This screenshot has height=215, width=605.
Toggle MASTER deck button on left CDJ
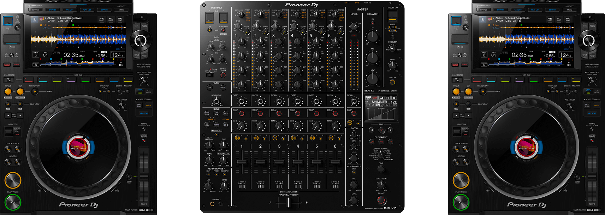(148, 105)
